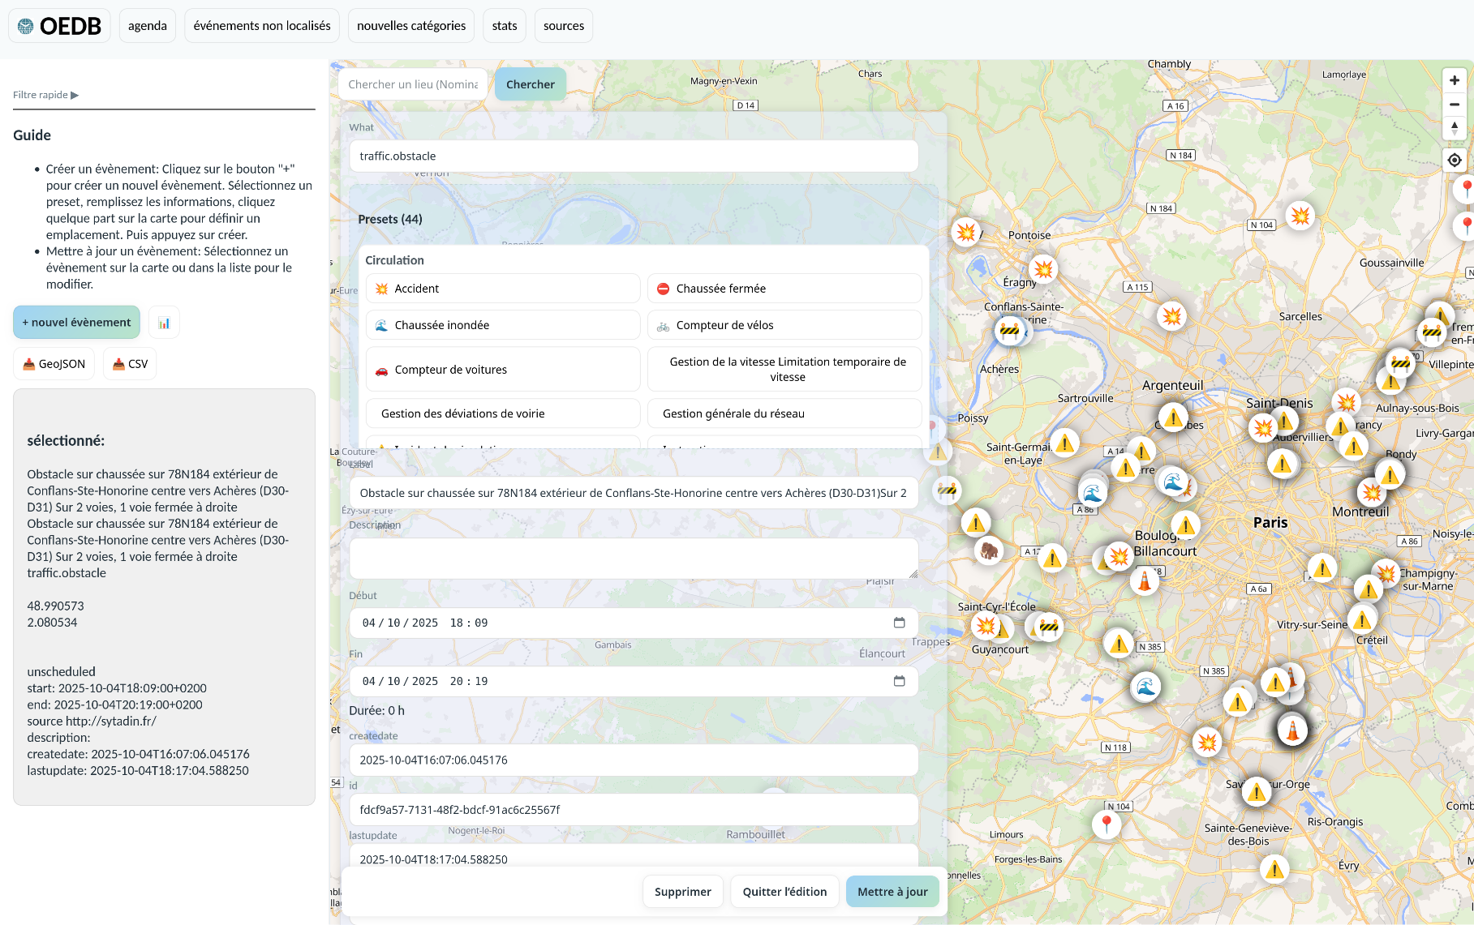Open the calendar picker for Fin date

[899, 681]
